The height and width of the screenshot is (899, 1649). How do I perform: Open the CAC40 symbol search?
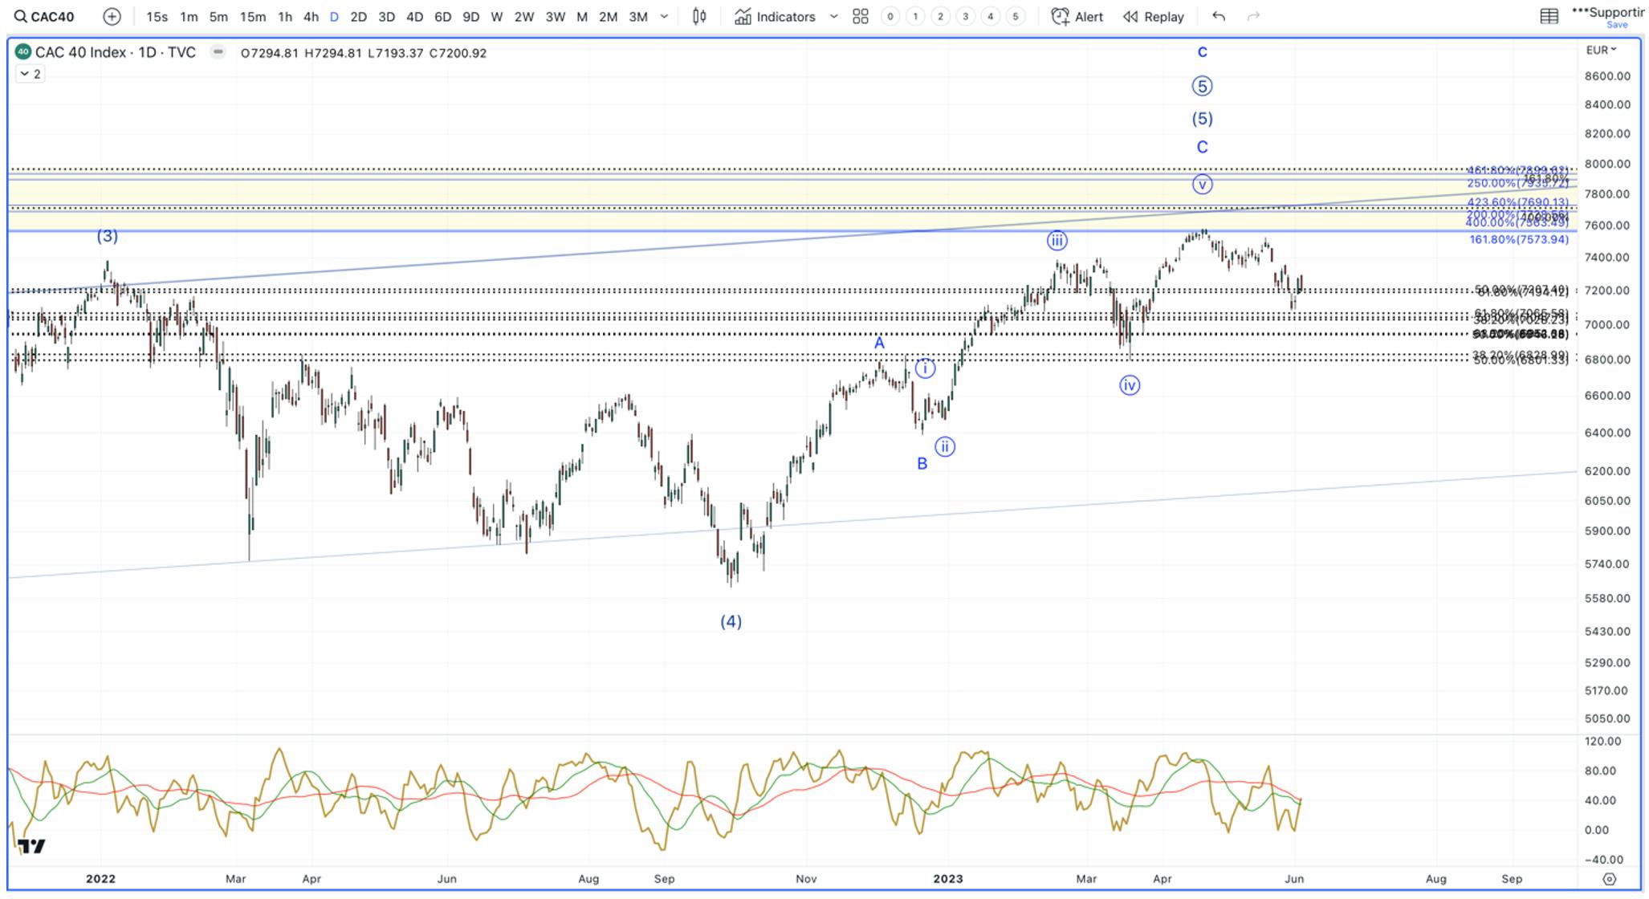click(x=45, y=16)
